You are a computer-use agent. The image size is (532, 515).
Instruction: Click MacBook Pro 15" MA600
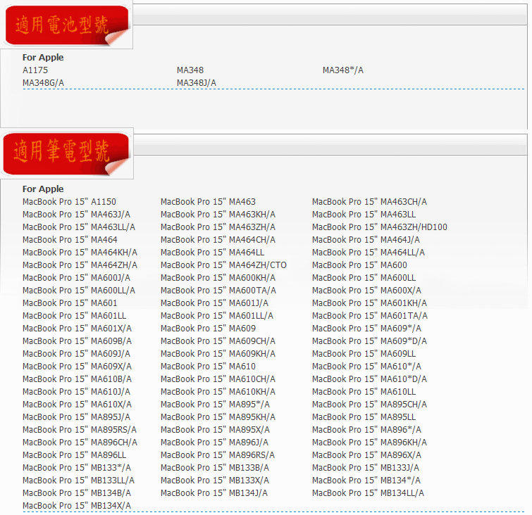coord(359,265)
